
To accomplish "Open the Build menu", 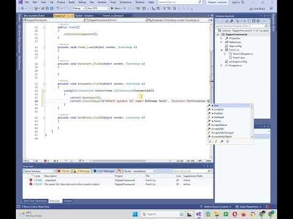I will click(71, 2).
